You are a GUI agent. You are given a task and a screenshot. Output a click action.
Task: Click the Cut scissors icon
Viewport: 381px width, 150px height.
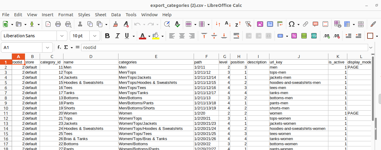[x=80, y=24]
